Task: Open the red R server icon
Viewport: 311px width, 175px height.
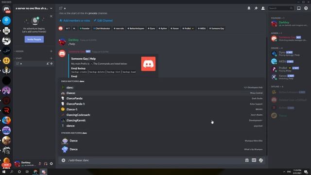Action: click(x=6, y=110)
